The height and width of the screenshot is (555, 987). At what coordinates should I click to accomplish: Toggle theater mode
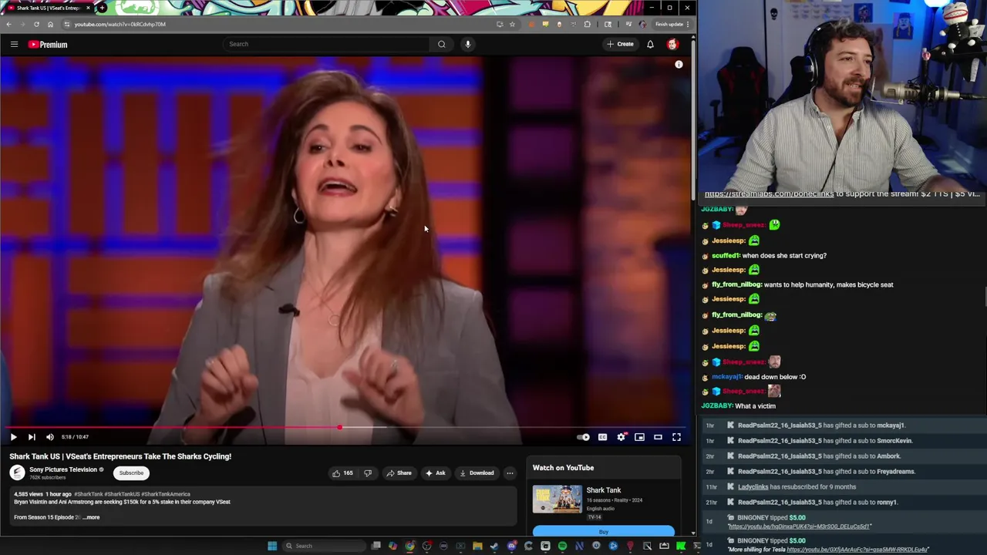click(x=658, y=437)
